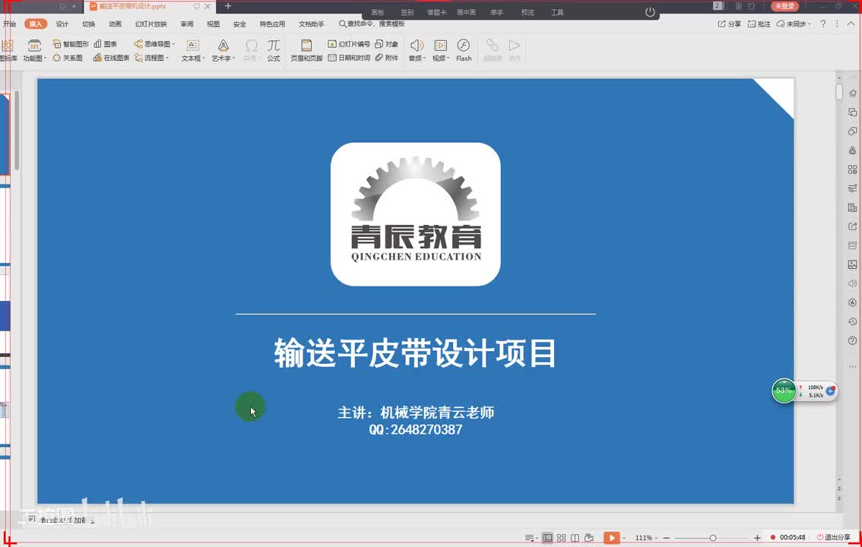Expand the 流程图 flowchart dropdown
Screen dimensions: 862x547
pyautogui.click(x=167, y=58)
